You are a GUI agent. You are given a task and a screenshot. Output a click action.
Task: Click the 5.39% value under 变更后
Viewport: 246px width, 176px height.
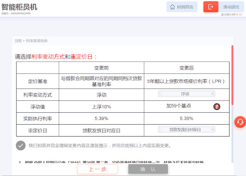(186, 118)
